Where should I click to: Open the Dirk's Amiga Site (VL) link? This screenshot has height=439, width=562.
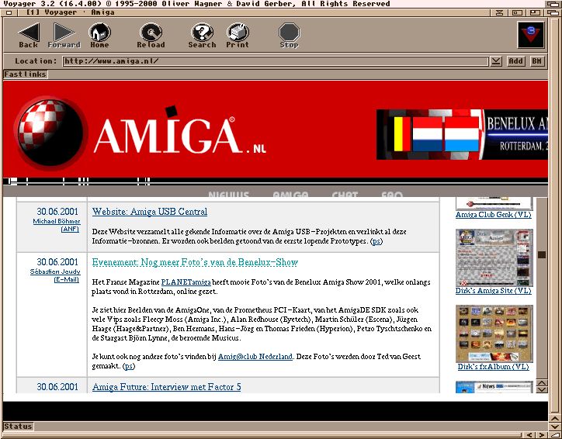494,291
